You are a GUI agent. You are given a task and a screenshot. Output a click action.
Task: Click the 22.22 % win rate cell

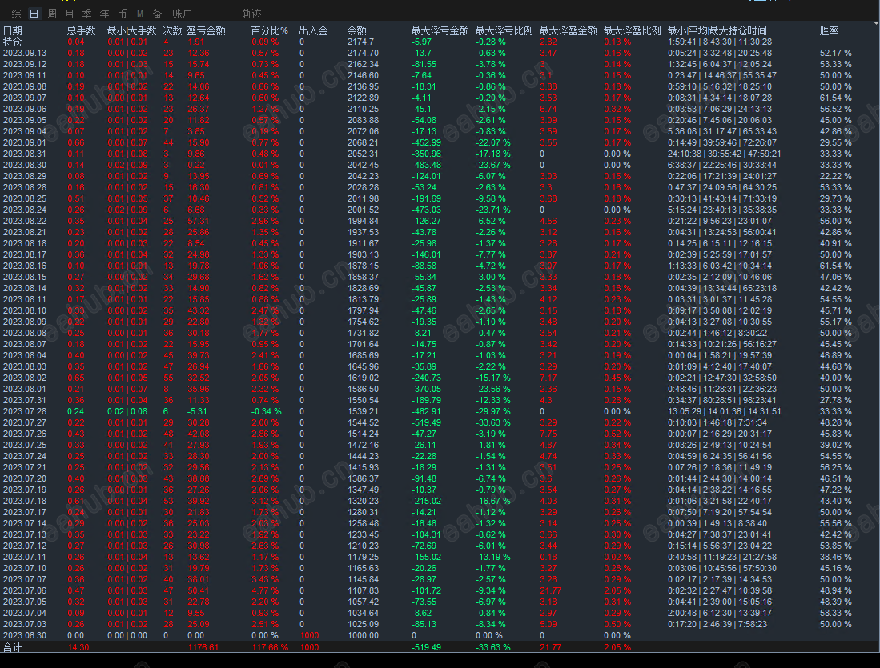click(x=836, y=177)
